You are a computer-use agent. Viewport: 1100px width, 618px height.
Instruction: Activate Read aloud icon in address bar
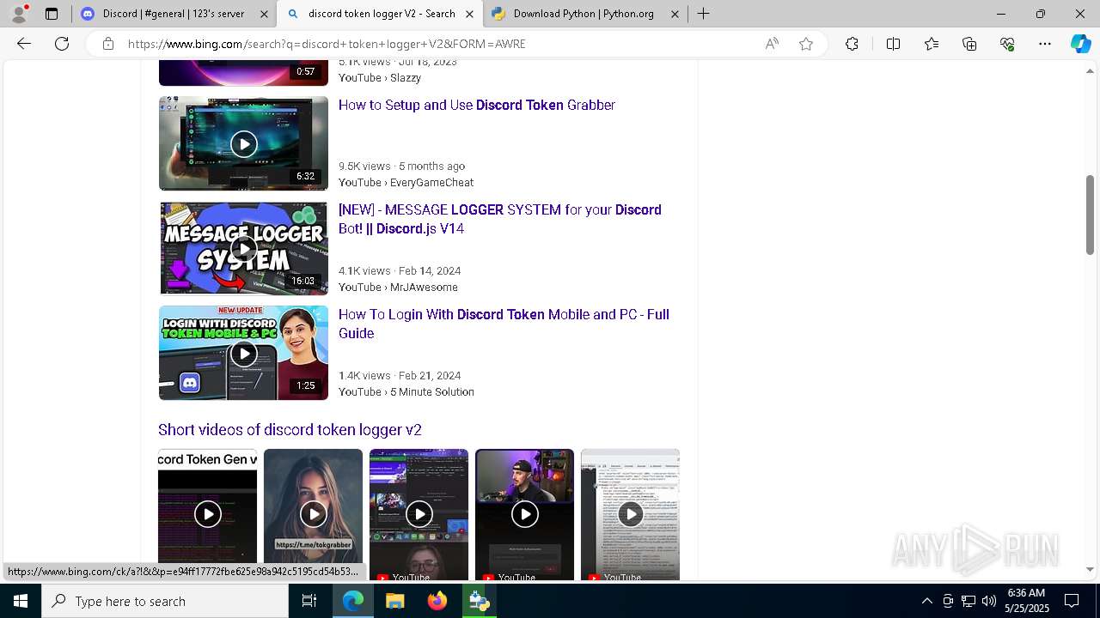[772, 44]
